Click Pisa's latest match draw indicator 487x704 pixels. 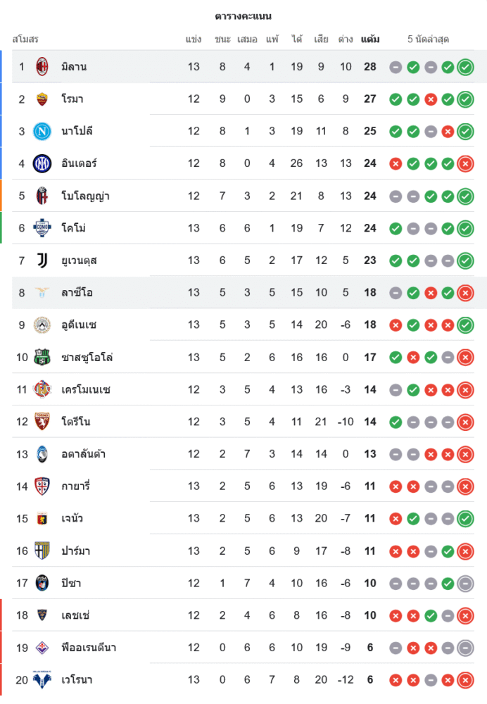[465, 583]
